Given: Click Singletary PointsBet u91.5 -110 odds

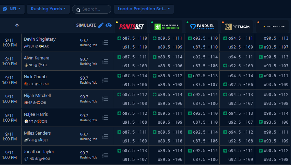Looking at the screenshot, I should tap(135, 47).
